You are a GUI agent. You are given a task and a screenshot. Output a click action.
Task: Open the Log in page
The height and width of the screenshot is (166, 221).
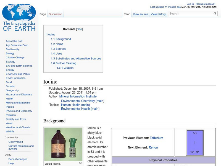(x=191, y=4)
